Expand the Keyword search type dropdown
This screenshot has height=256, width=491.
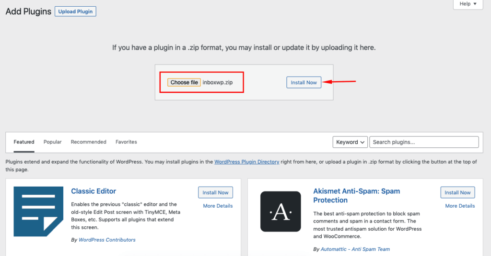click(350, 142)
